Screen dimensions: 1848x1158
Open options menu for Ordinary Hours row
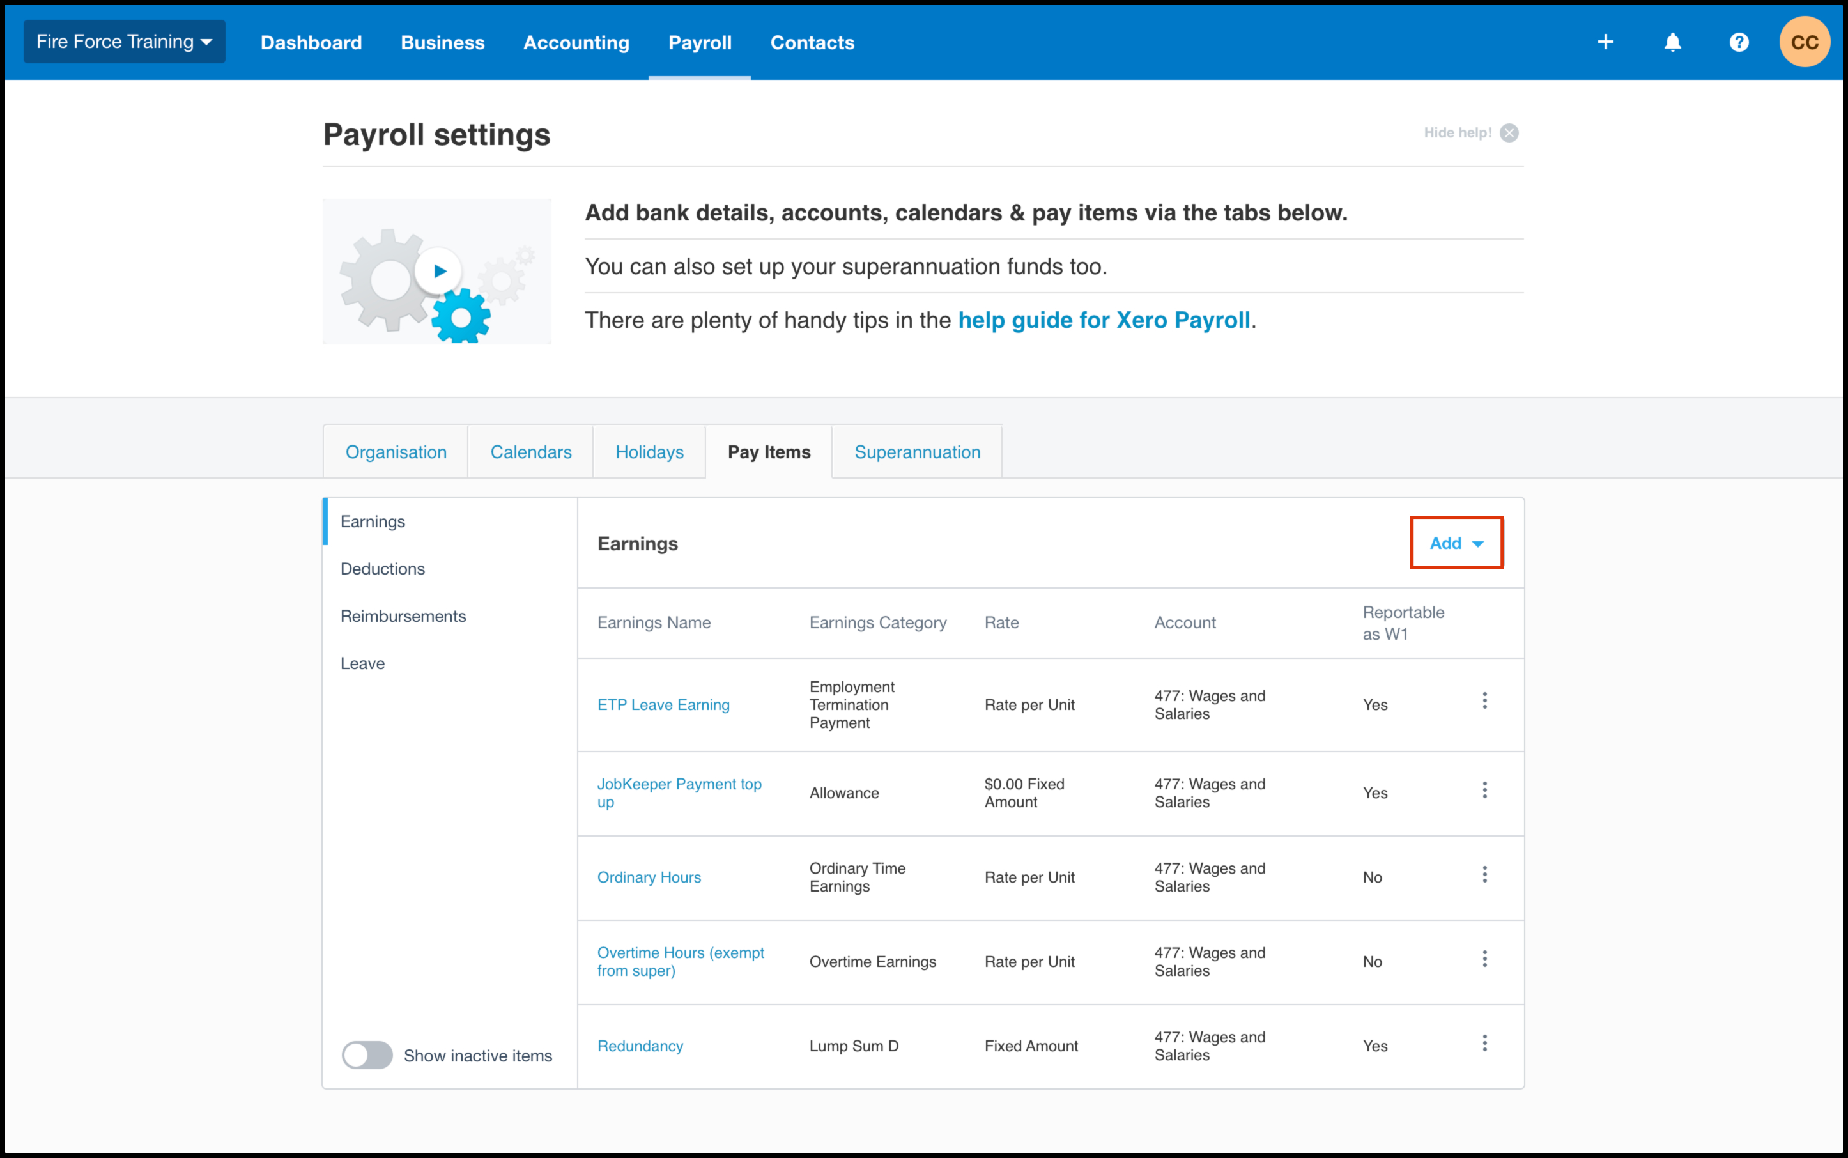[x=1484, y=875]
